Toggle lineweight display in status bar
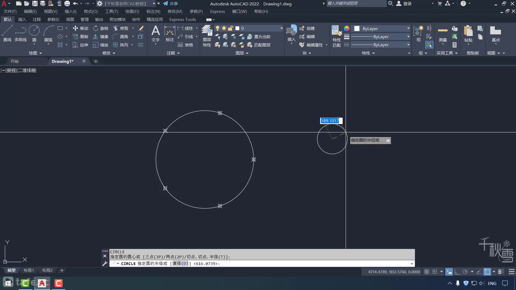 click(501, 272)
